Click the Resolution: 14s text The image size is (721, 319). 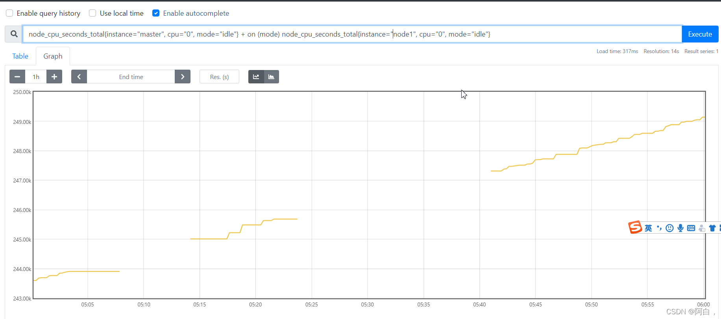point(661,52)
